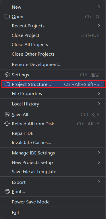Choose Invalidate Caches menu entry

[53, 143]
